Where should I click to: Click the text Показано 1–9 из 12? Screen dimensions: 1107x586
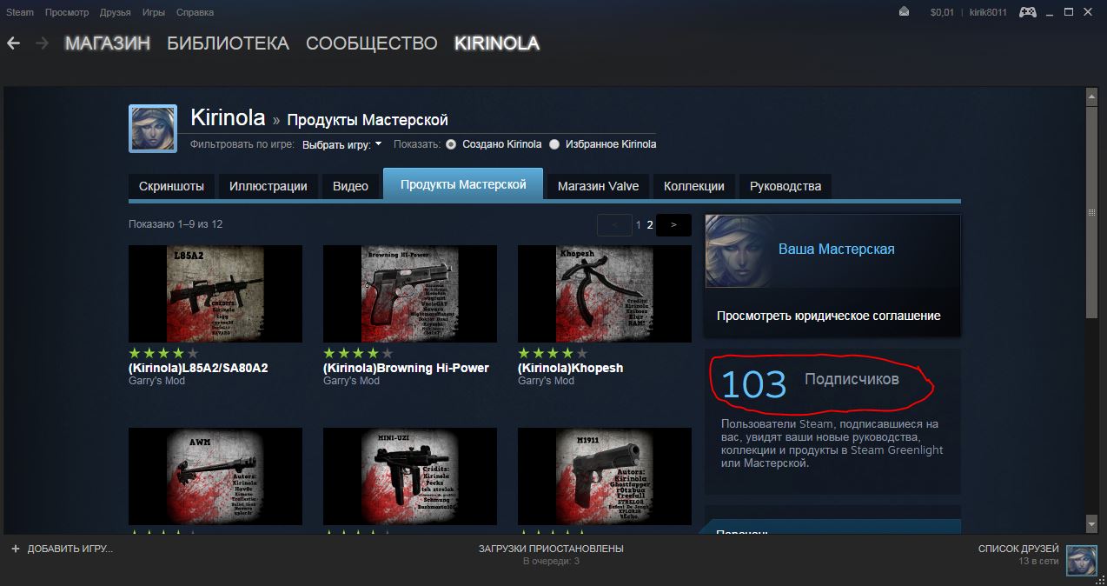click(176, 224)
